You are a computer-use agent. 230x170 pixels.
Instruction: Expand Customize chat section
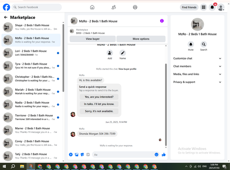point(197,58)
